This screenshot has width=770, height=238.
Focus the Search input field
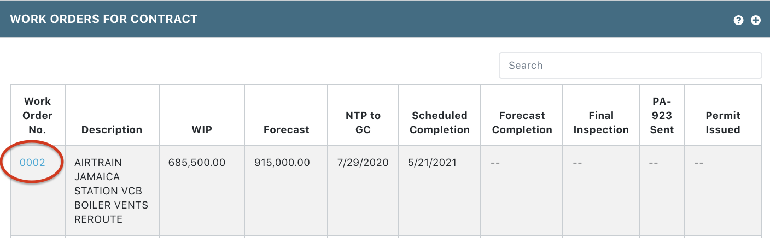coord(630,66)
